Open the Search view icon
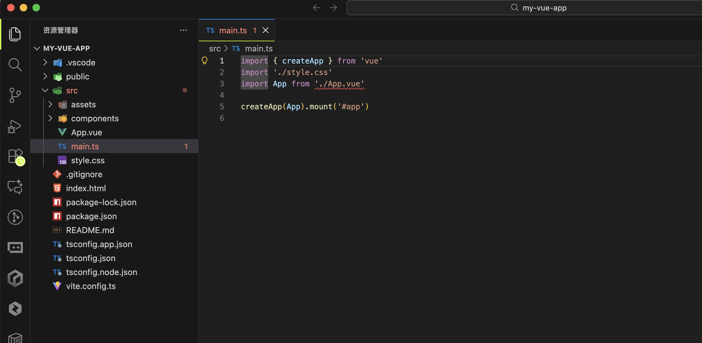Image resolution: width=702 pixels, height=343 pixels. 15,65
